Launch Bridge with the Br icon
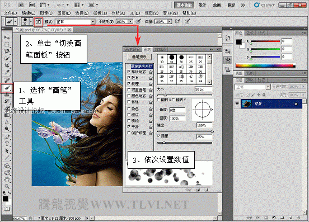The width and height of the screenshot is (309, 222). tap(21, 5)
